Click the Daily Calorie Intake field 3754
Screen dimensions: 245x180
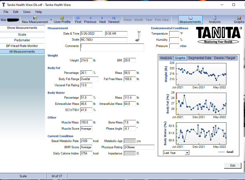86,153
